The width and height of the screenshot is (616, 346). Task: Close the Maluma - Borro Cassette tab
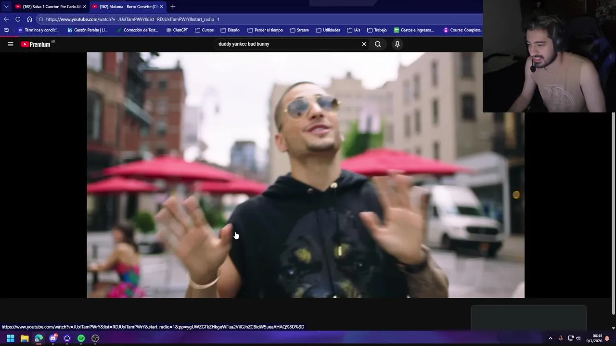pyautogui.click(x=161, y=6)
